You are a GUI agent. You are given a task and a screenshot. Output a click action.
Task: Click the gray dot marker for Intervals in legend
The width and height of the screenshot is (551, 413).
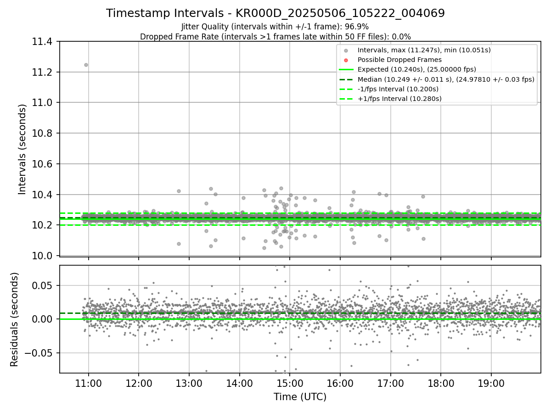click(x=346, y=50)
